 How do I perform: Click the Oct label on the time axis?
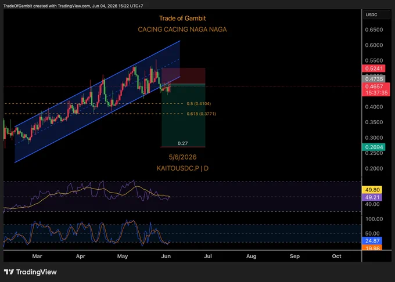pos(336,256)
